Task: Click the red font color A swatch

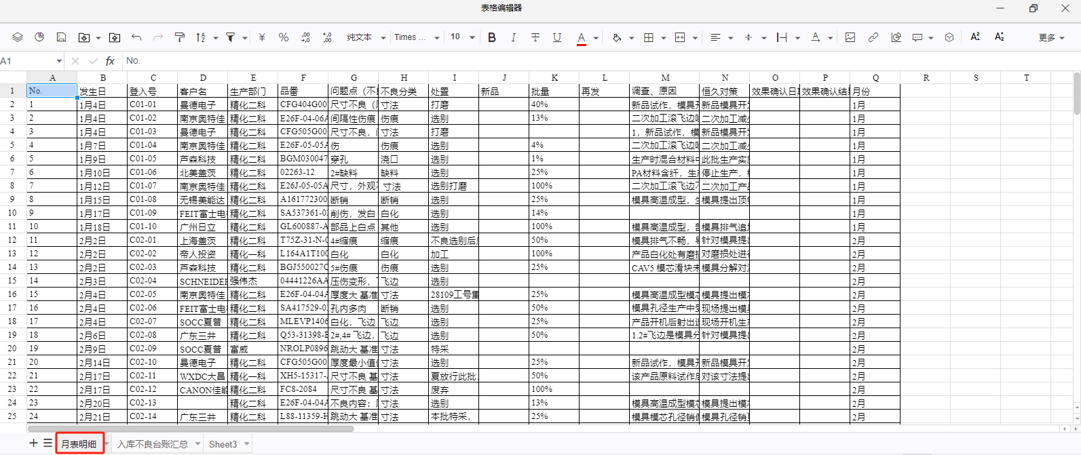Action: pos(582,37)
